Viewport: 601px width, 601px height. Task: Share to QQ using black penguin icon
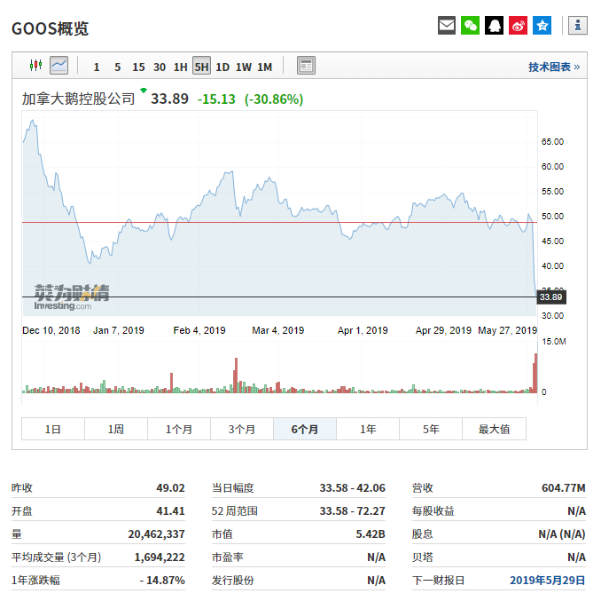(x=494, y=26)
